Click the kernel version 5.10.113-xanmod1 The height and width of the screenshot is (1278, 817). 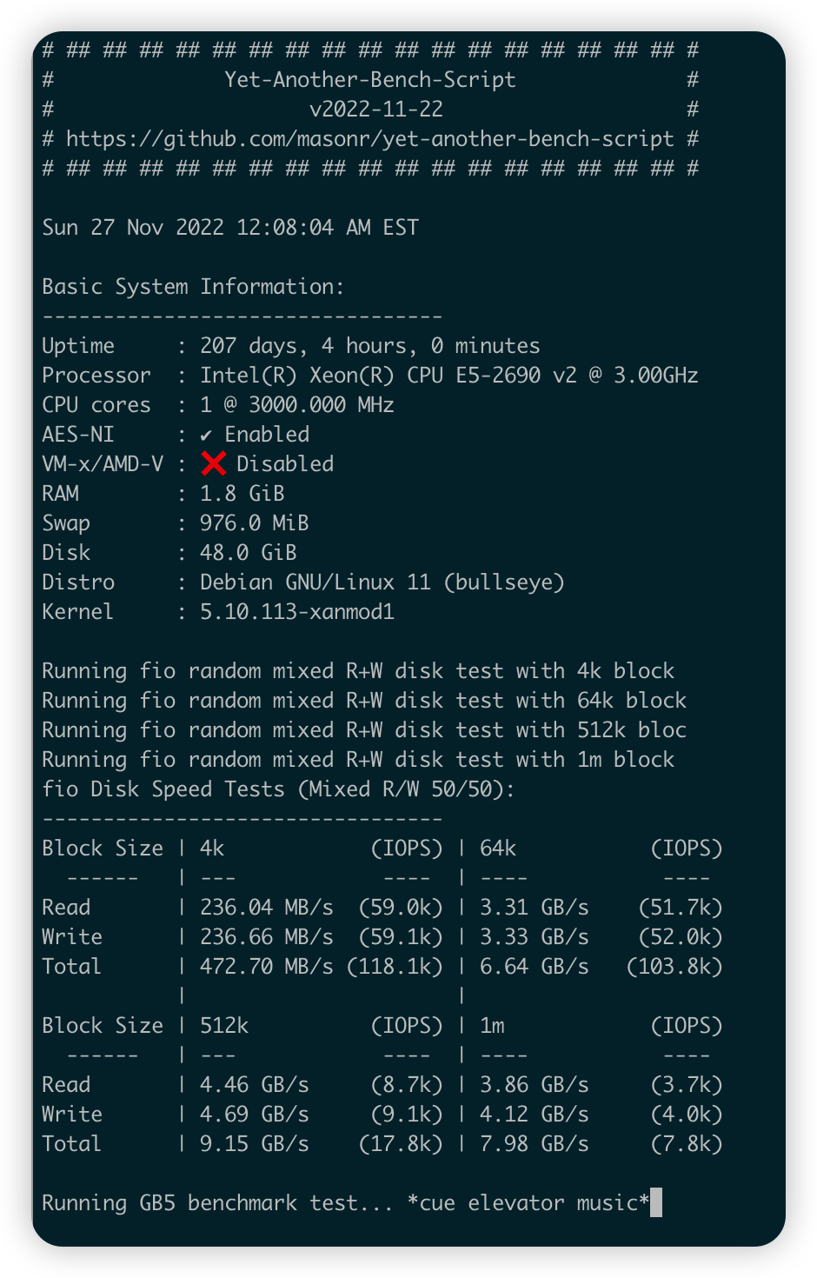[x=296, y=612]
